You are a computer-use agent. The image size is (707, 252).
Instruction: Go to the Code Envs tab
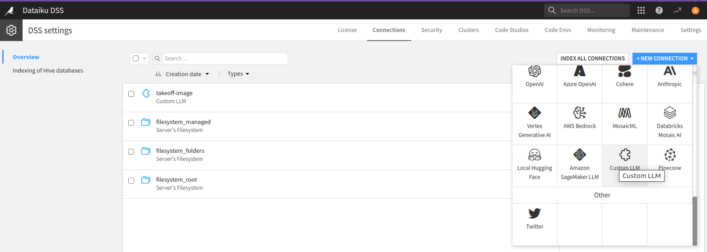click(x=558, y=30)
